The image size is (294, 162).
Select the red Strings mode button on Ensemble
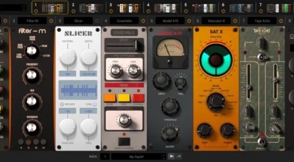pyautogui.click(x=138, y=98)
